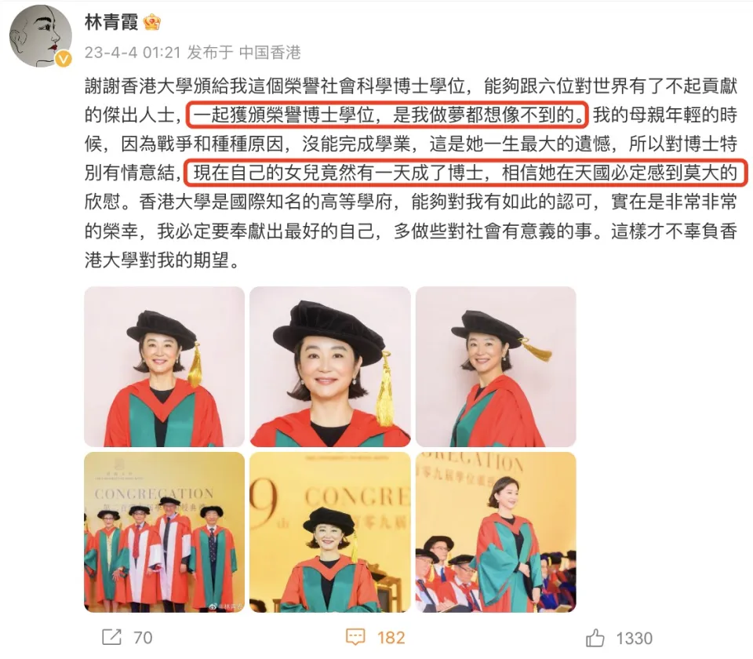753x659 pixels.
Task: Open the close-up portrait thumbnail
Action: tap(330, 367)
